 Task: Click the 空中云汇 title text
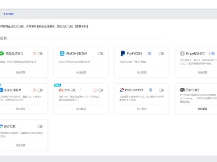[x=70, y=90]
